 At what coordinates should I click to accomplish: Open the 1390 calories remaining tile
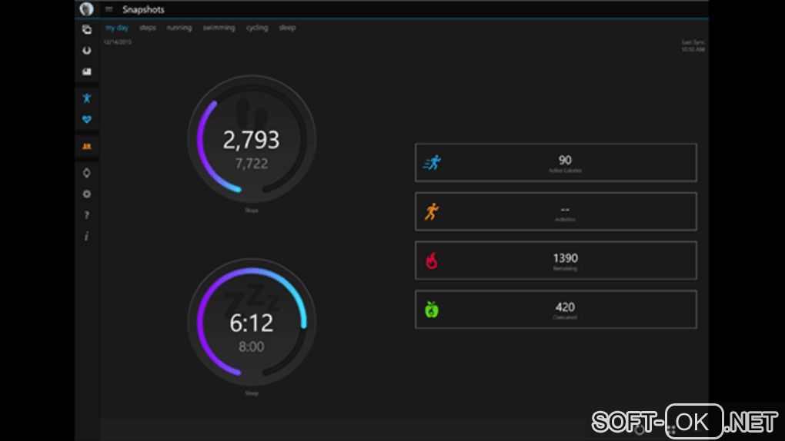point(556,260)
